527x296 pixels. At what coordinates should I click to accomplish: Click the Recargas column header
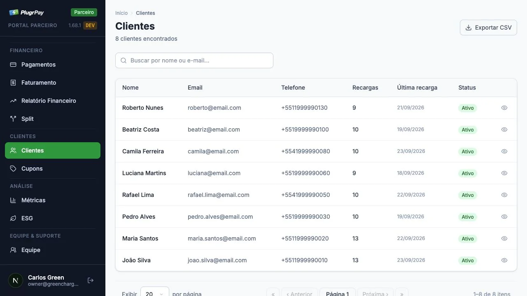click(x=365, y=88)
